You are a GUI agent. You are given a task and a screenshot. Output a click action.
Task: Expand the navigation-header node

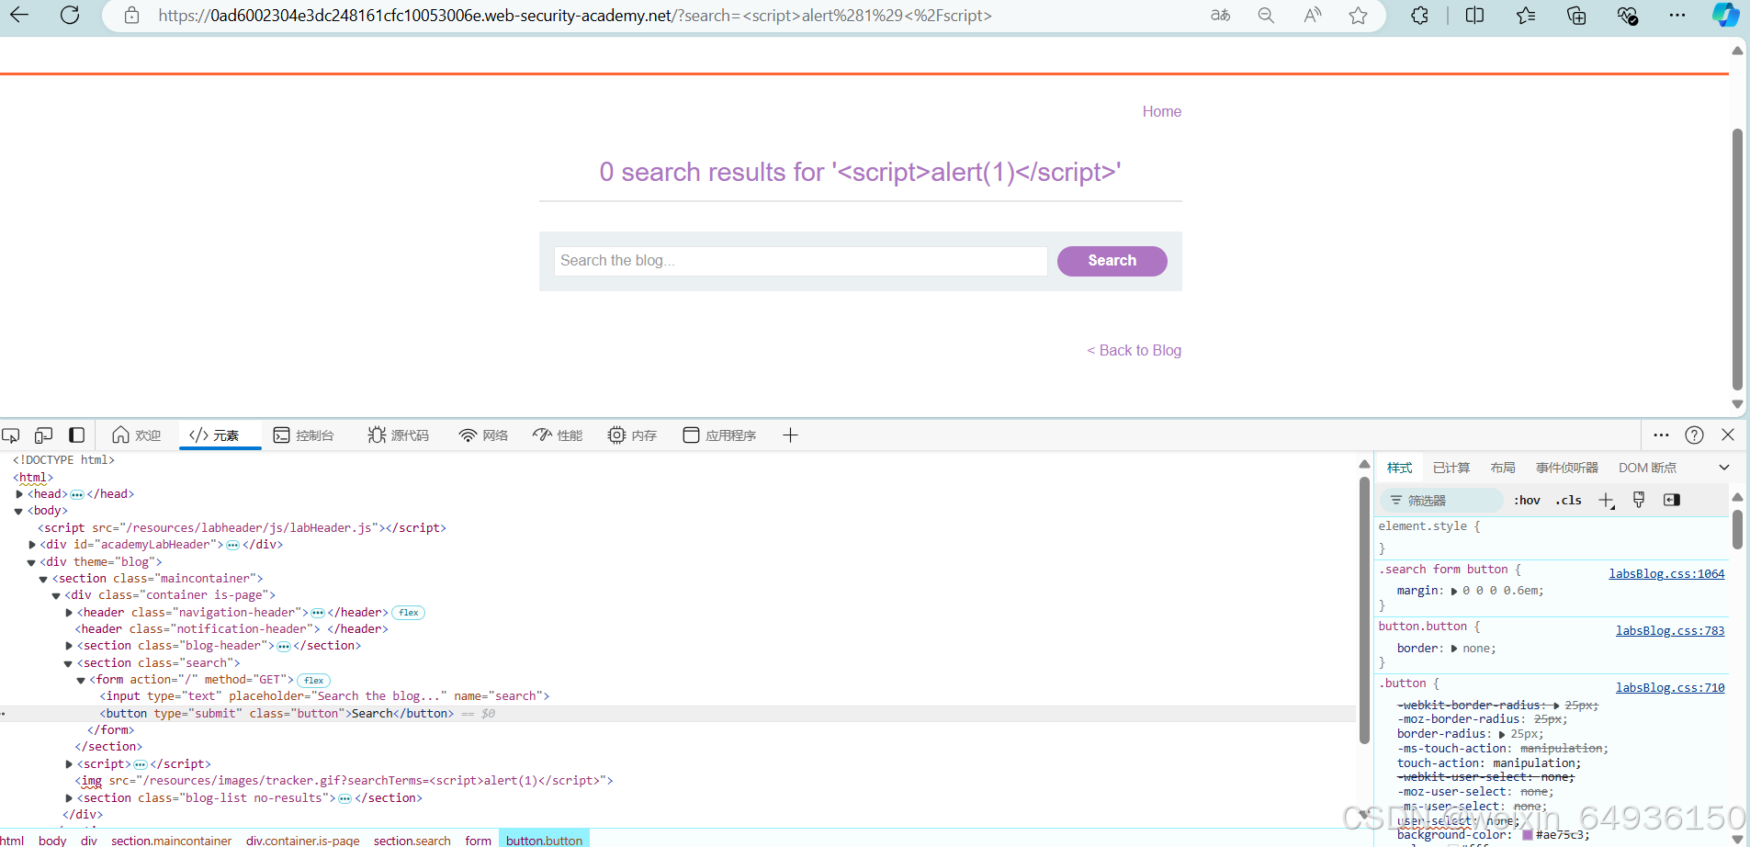tap(69, 613)
